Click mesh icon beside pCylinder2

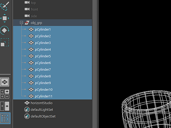(31, 36)
